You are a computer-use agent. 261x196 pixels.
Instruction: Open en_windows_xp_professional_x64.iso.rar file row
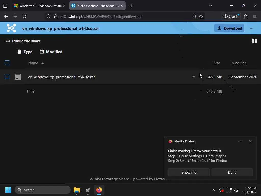tap(130, 77)
